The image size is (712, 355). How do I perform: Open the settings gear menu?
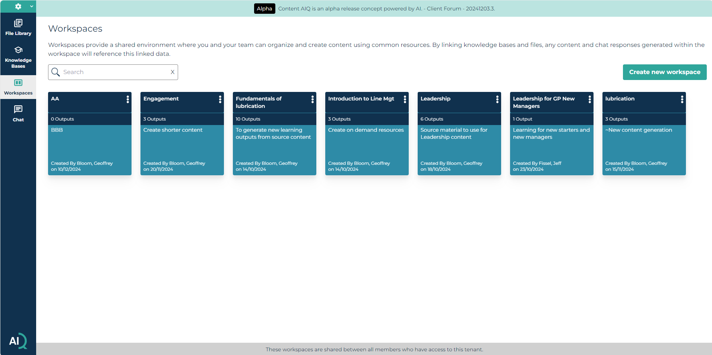click(x=18, y=6)
